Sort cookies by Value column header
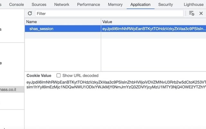The height and width of the screenshot is (129, 206). tap(154, 22)
